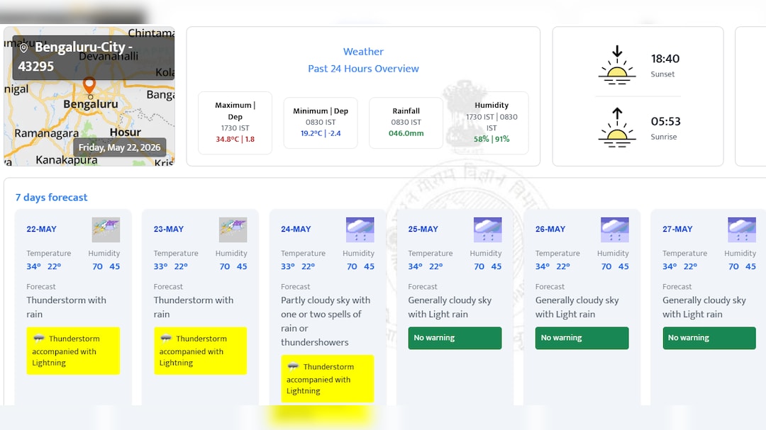Viewport: 766px width, 430px height.
Task: Click the Friday, May 22, 2026 date label
Action: point(119,147)
